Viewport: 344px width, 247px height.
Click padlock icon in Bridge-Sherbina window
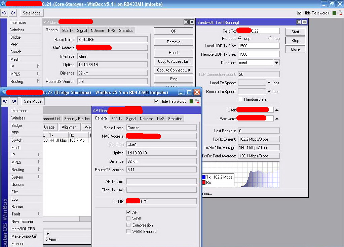coord(197,101)
